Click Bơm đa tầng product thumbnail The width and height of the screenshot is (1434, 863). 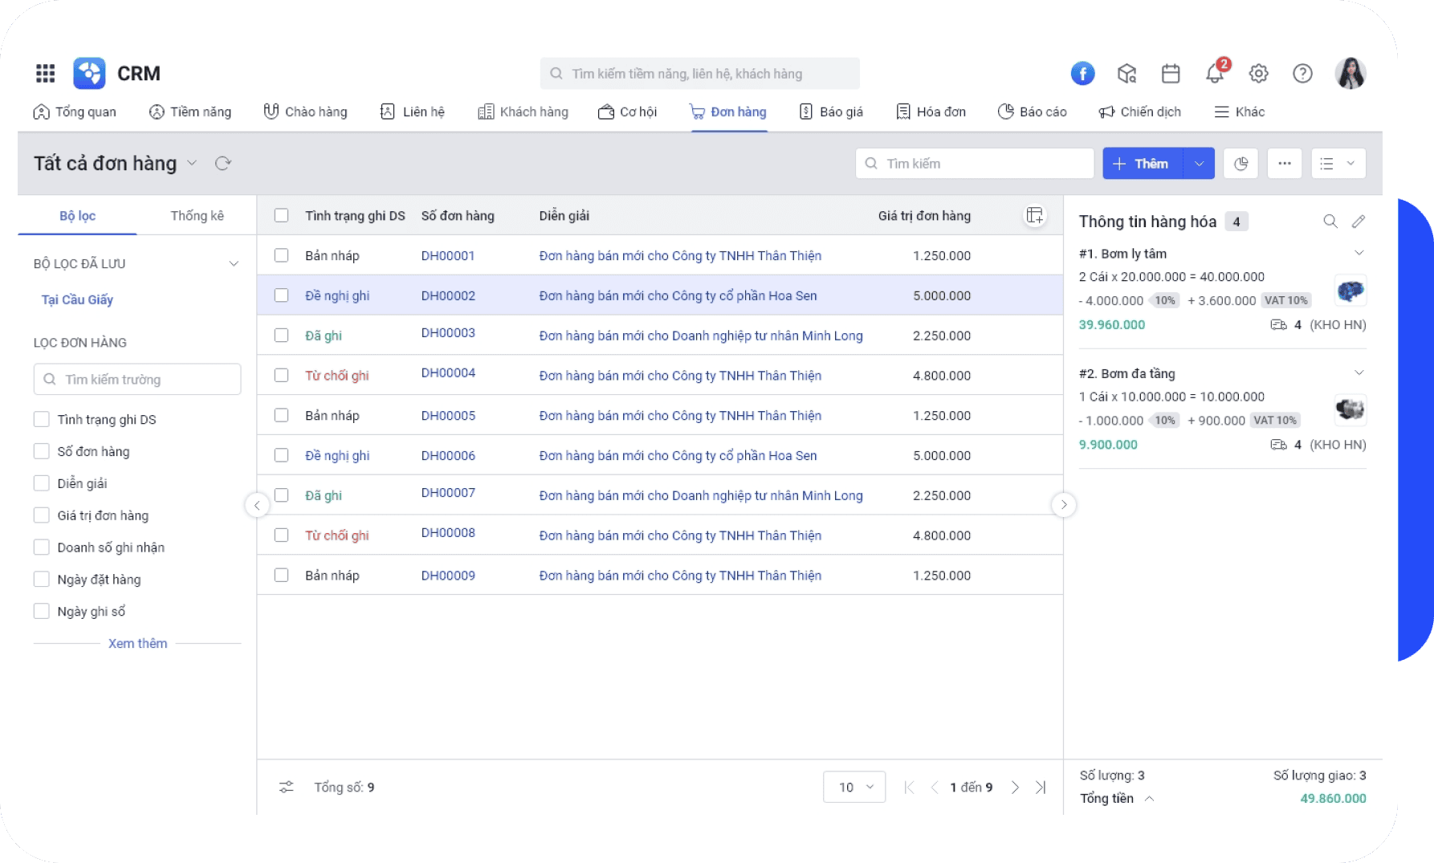point(1350,410)
